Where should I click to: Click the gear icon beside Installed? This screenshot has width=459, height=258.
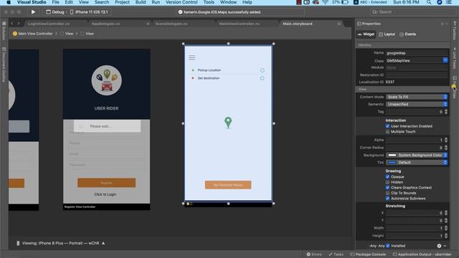point(439,246)
